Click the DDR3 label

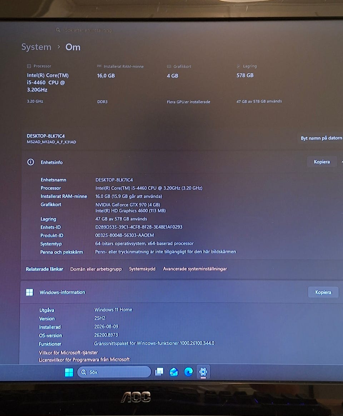[x=103, y=102]
